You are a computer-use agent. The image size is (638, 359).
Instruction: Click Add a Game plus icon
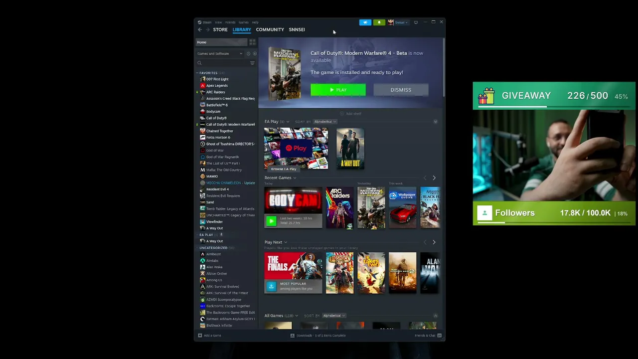tap(200, 336)
